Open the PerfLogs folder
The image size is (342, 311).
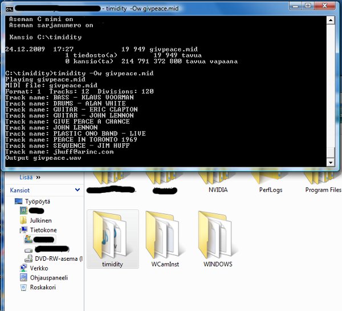coord(271,183)
